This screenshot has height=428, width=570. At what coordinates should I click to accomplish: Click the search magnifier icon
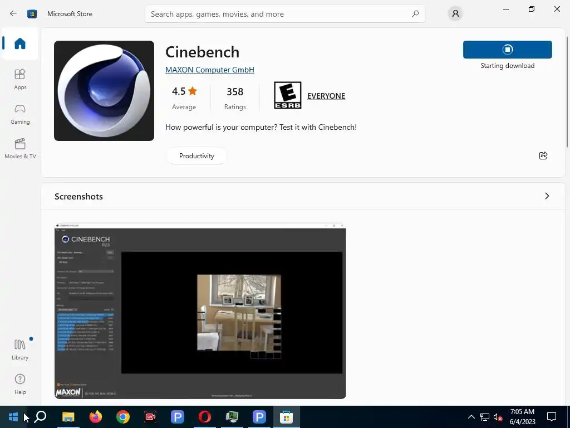pyautogui.click(x=415, y=14)
